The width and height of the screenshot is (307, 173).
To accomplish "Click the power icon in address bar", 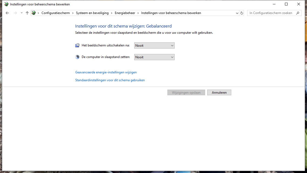I will (34, 13).
